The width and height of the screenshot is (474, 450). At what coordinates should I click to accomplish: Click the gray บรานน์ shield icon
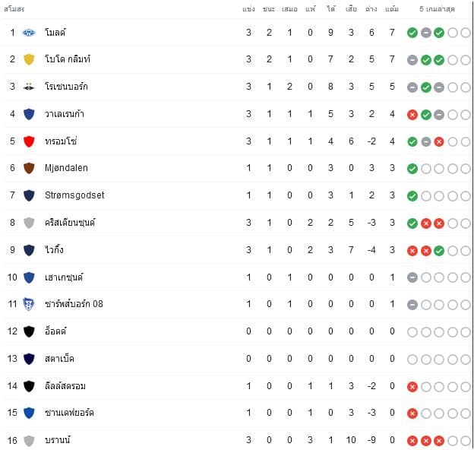coord(29,441)
